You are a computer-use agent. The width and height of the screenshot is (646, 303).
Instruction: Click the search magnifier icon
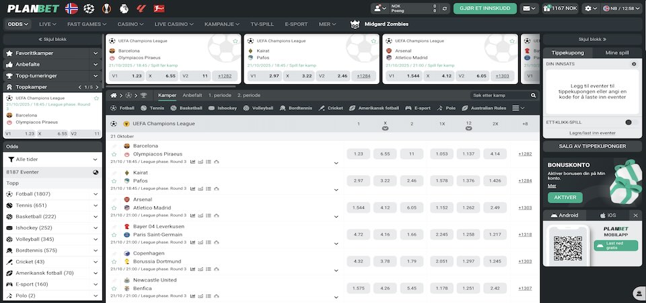533,96
